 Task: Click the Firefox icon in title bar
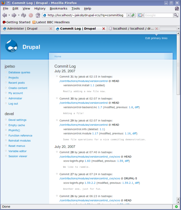(x=3, y=3)
